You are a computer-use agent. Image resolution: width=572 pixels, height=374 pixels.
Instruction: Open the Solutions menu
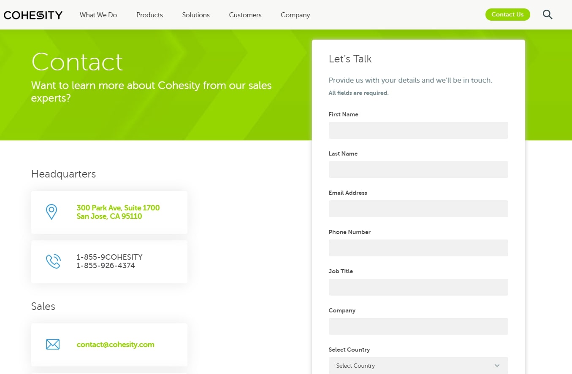pyautogui.click(x=196, y=15)
